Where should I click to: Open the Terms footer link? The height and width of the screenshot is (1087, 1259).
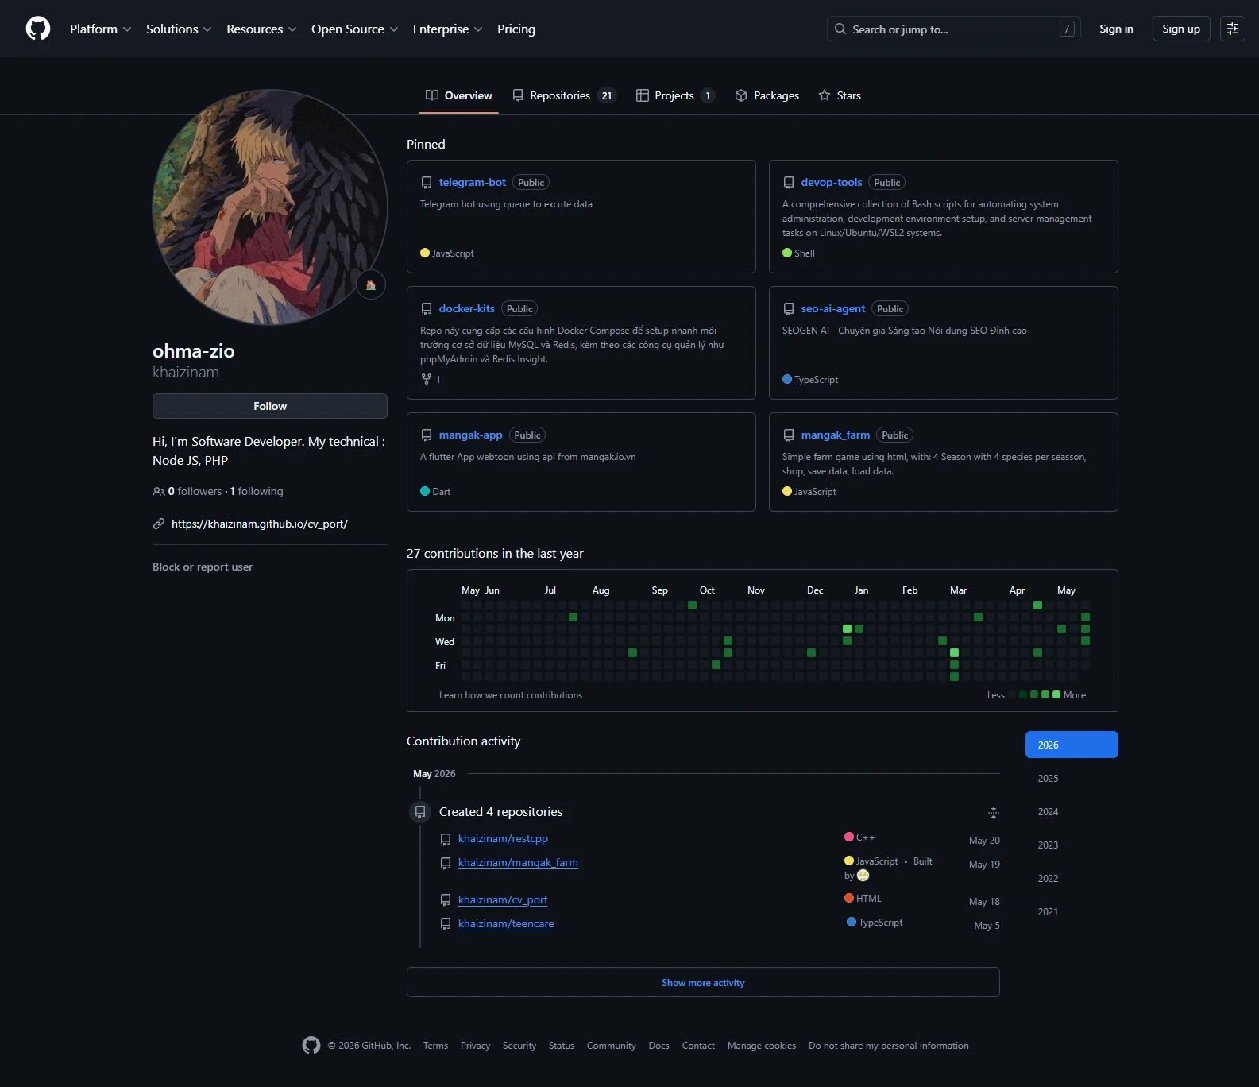pyautogui.click(x=435, y=1046)
